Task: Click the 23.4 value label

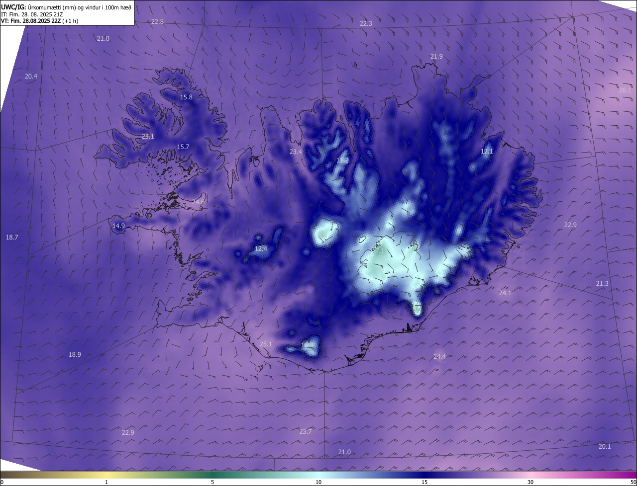Action: pyautogui.click(x=296, y=152)
